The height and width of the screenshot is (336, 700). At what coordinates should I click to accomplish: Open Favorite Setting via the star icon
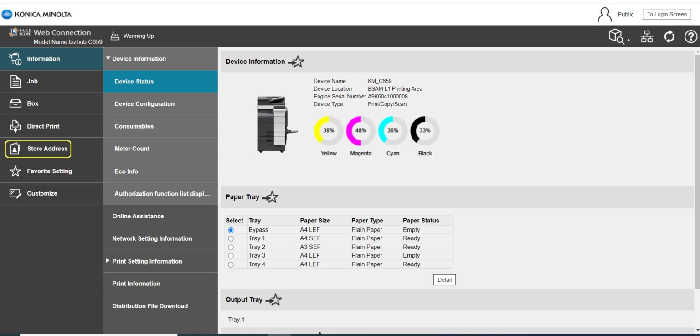[15, 171]
